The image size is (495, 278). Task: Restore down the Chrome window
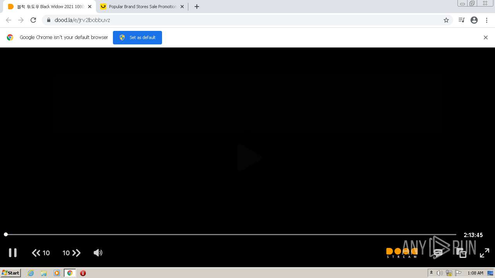click(472, 3)
